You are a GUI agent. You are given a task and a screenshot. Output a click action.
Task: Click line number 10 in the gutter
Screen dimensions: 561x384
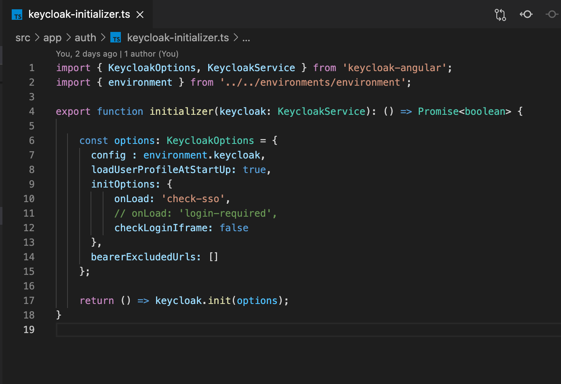pyautogui.click(x=29, y=198)
